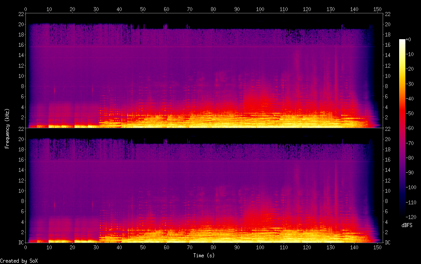The width and height of the screenshot is (421, 264).
Task: Click the white top of the dBFS color bar
Action: click(x=402, y=41)
